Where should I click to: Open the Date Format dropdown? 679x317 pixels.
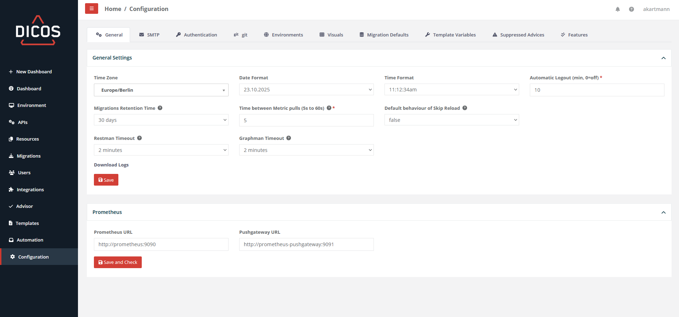coord(306,90)
